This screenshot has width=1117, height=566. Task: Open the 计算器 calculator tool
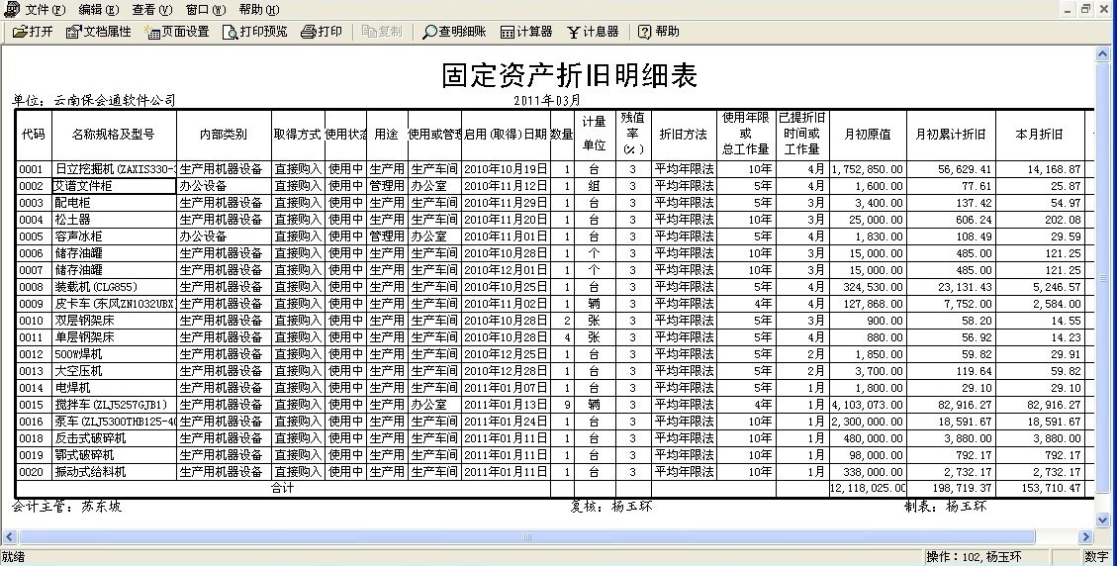[x=526, y=32]
